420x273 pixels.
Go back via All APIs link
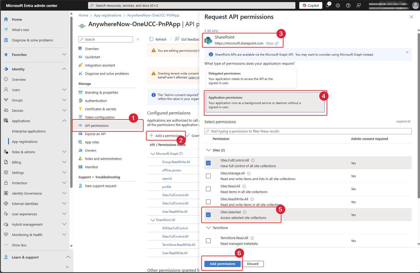(x=211, y=31)
